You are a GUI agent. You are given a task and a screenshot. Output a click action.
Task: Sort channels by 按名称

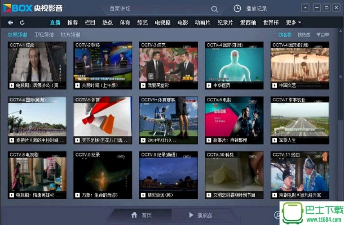[285, 35]
